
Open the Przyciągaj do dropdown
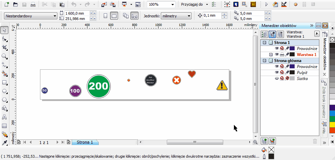(x=207, y=4)
